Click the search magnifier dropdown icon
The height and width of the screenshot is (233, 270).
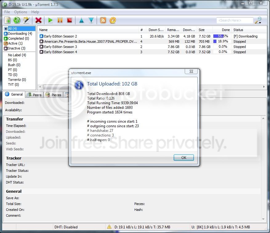coord(258,20)
